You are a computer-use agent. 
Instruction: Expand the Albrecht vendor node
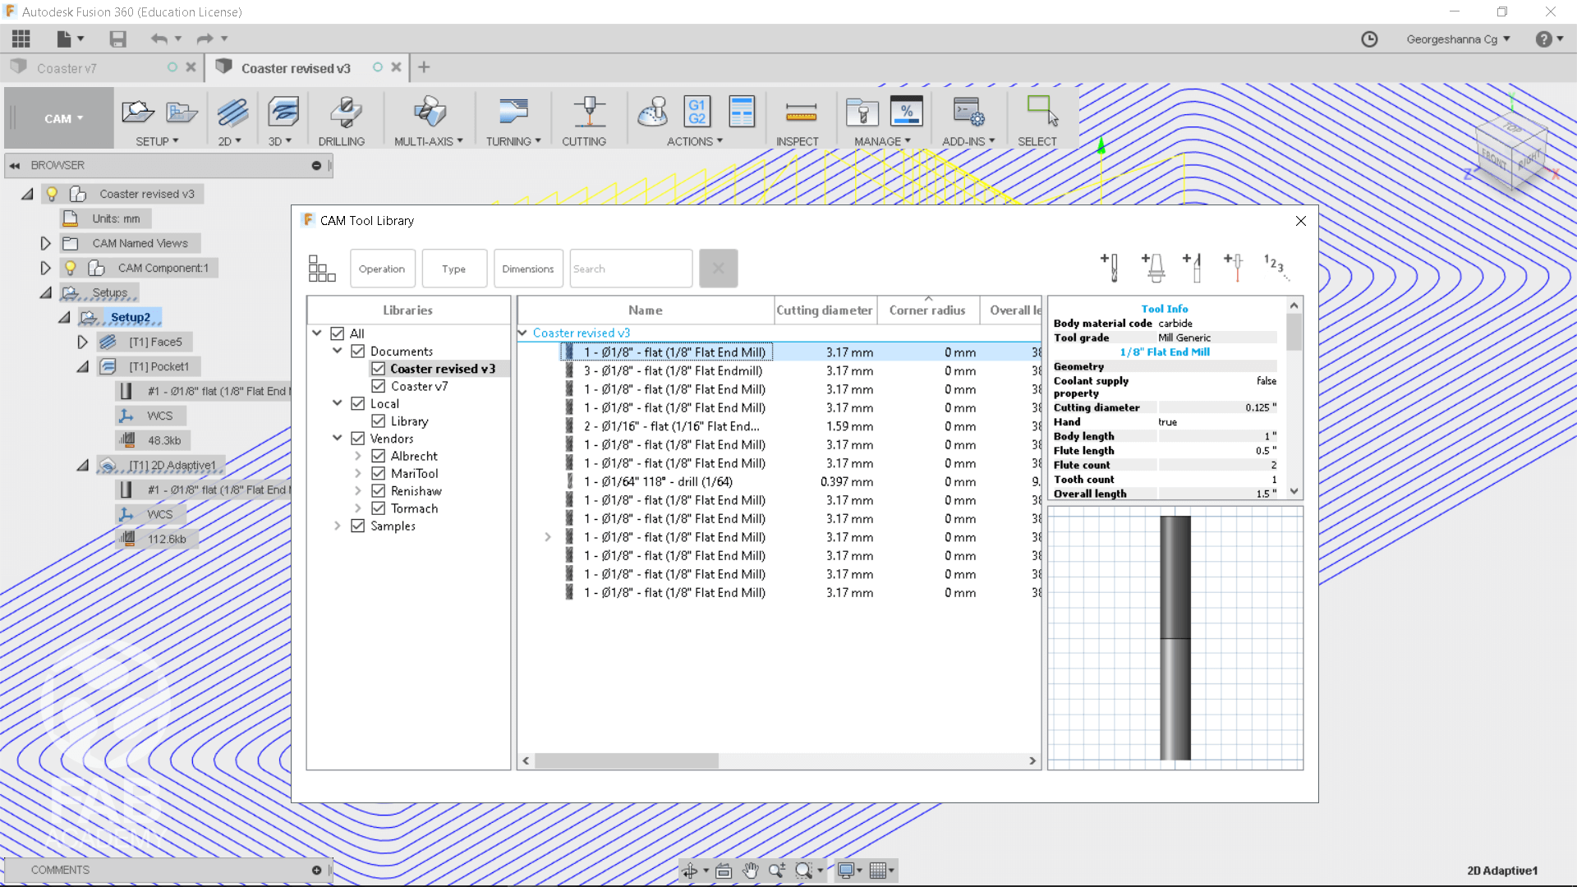[357, 456]
